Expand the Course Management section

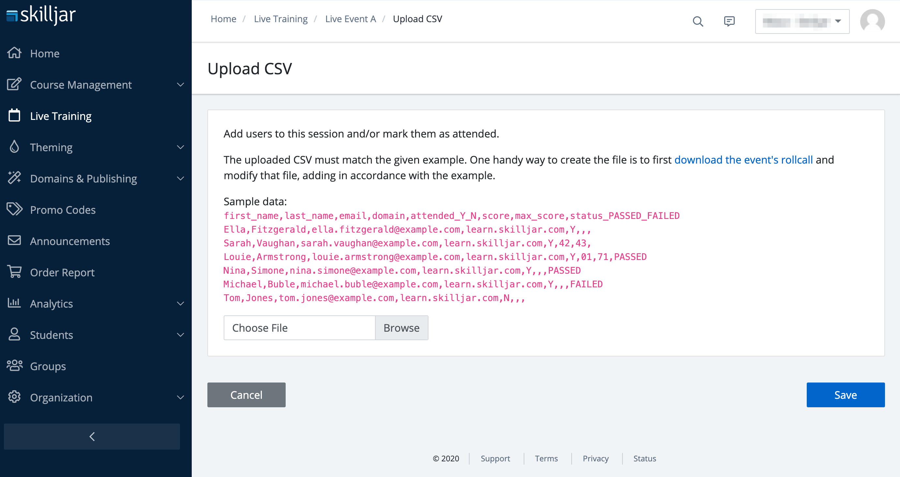(x=180, y=84)
